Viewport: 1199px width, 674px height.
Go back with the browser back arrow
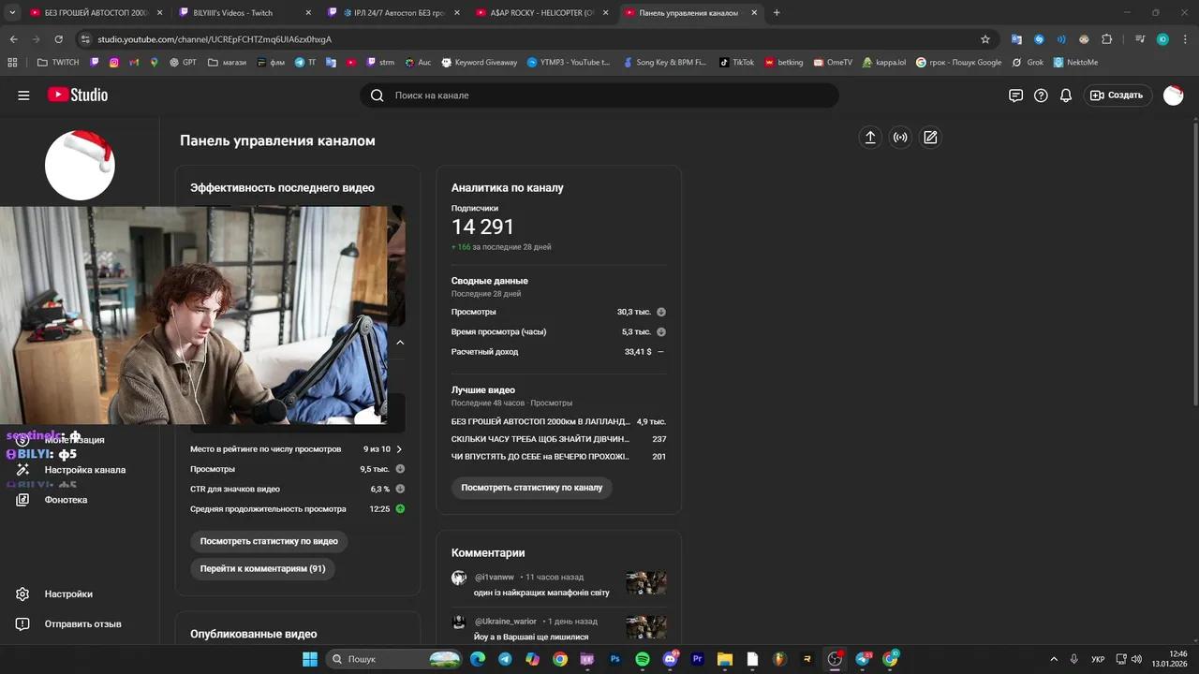coord(13,39)
